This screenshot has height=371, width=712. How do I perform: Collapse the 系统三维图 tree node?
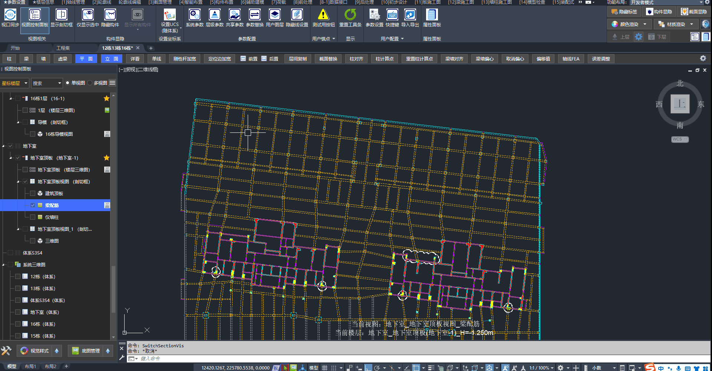(x=4, y=265)
